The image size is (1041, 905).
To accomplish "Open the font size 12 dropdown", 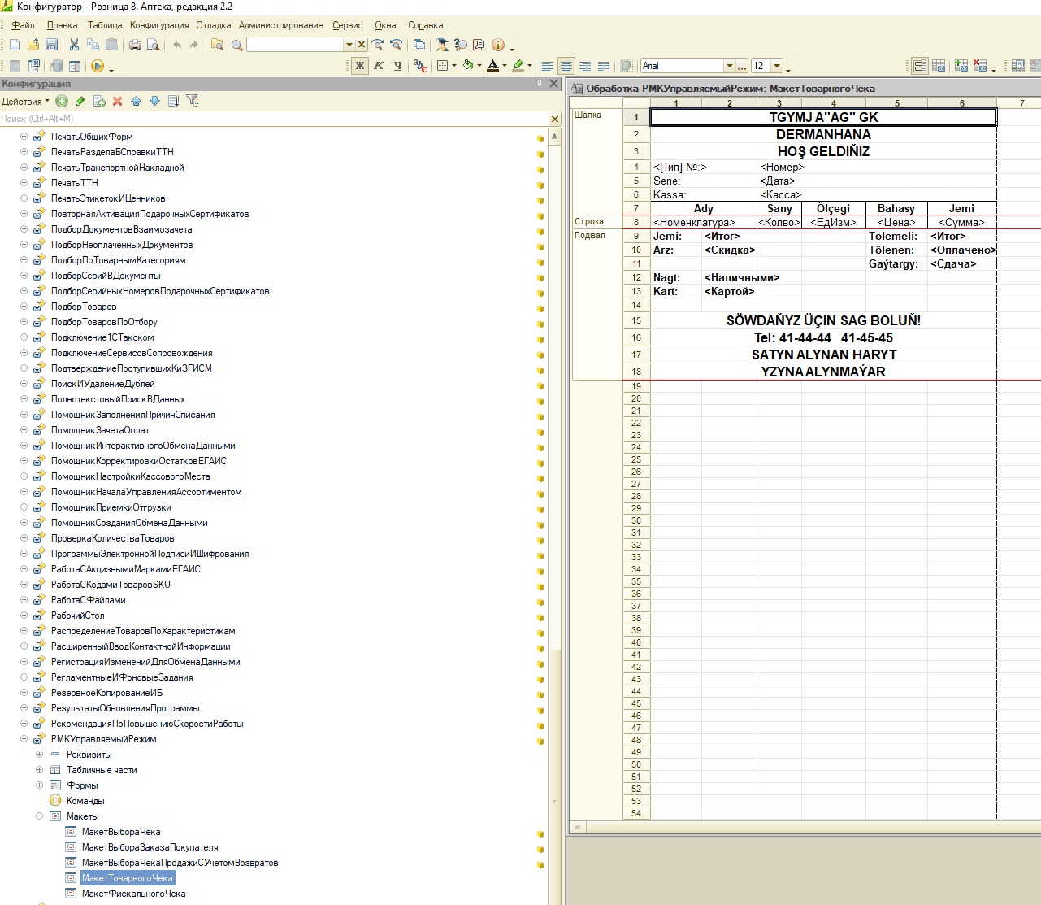I will tap(777, 66).
